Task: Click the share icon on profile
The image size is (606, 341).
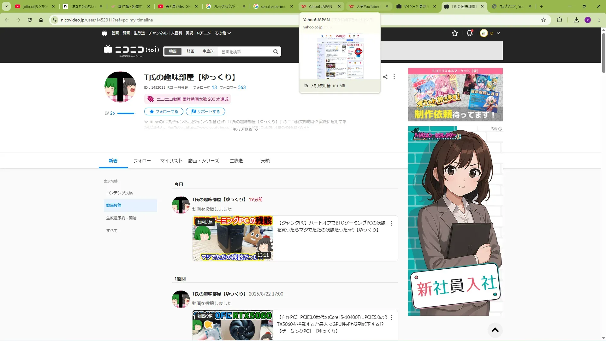Action: (x=385, y=77)
